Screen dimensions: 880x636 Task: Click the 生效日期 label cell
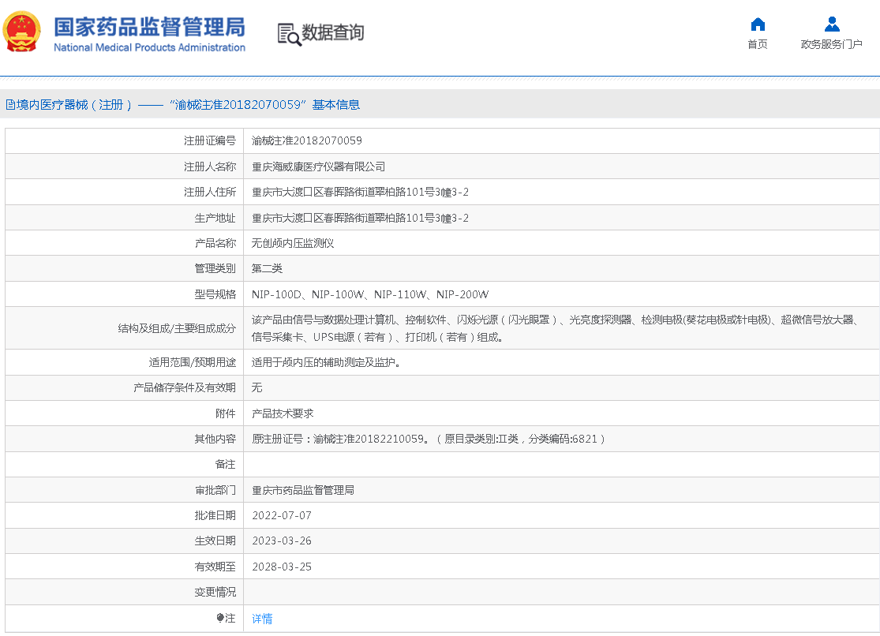pyautogui.click(x=125, y=541)
